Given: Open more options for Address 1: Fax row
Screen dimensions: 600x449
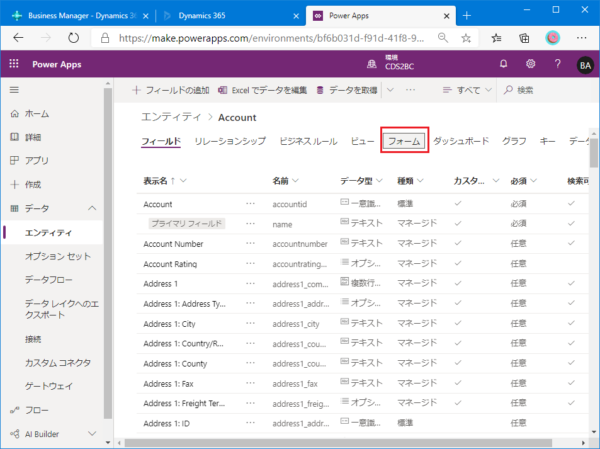Looking at the screenshot, I should (251, 383).
